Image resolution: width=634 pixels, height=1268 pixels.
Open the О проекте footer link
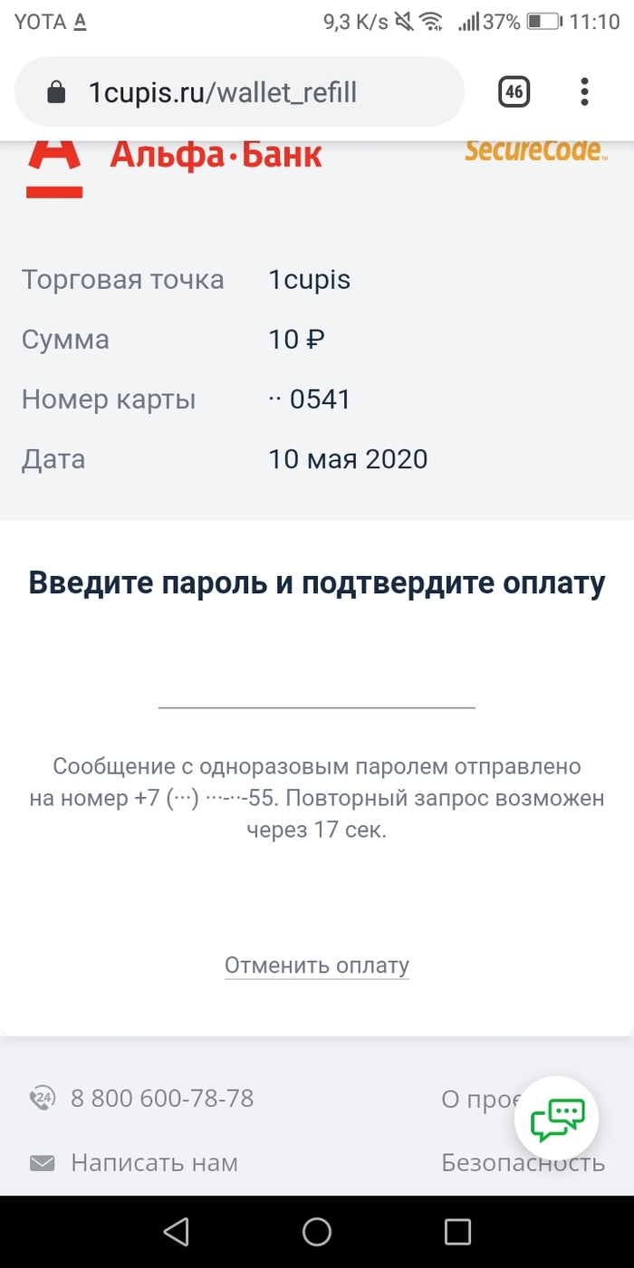[480, 1100]
